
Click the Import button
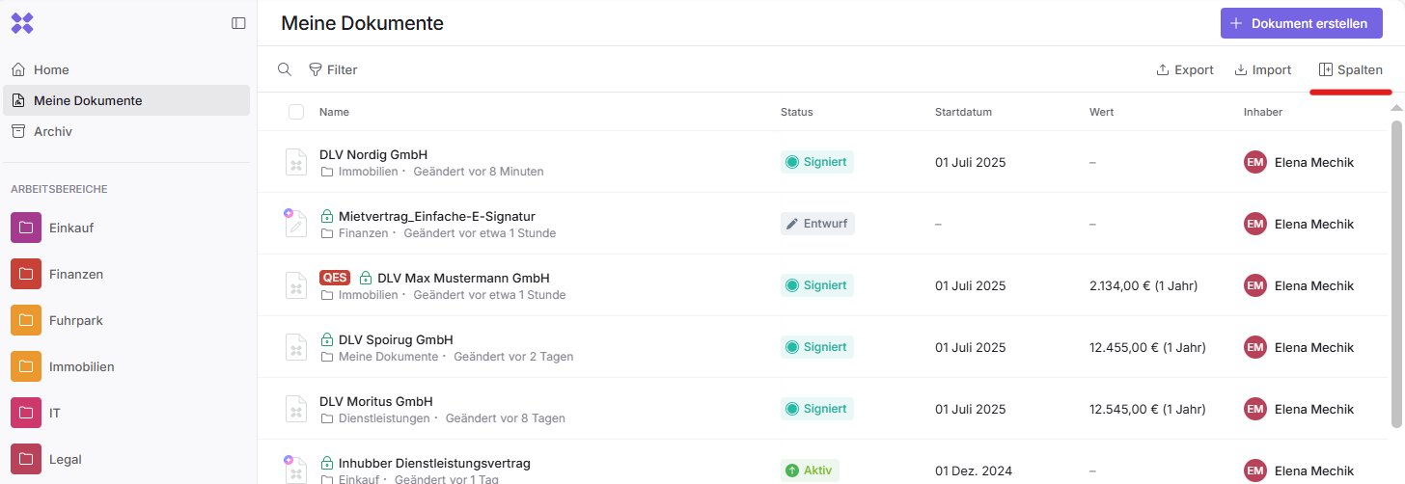click(x=1262, y=69)
